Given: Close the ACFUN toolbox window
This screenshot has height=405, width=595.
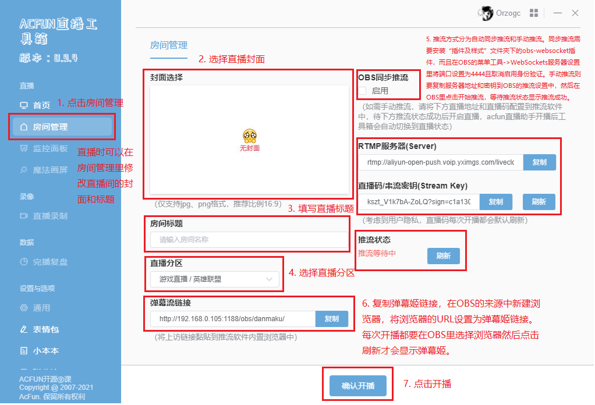Looking at the screenshot, I should pos(575,13).
